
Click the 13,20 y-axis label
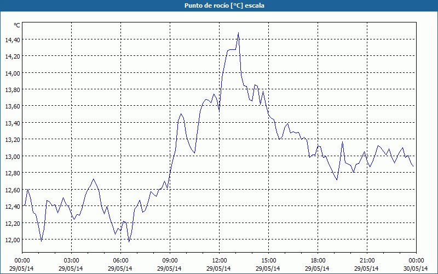point(13,140)
